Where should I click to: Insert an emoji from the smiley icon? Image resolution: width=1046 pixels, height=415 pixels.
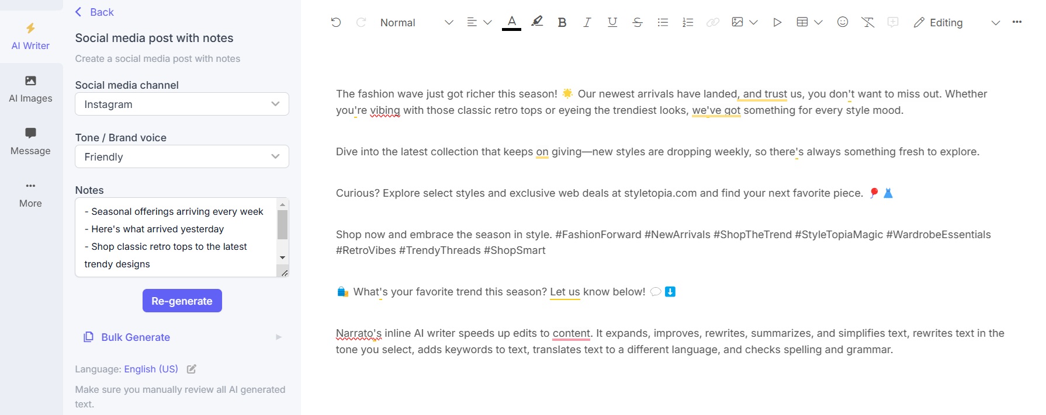[x=842, y=22]
